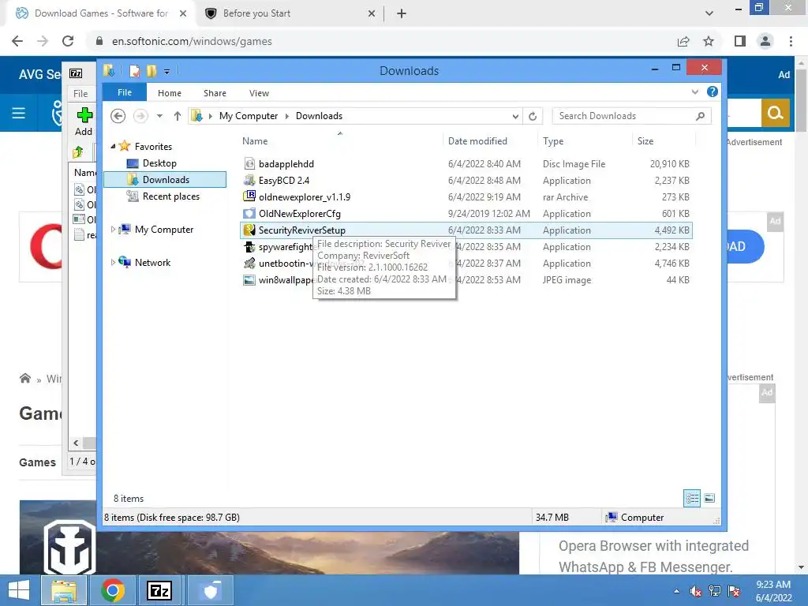808x606 pixels.
Task: Open recent locations dropdown arrow
Action: (159, 116)
